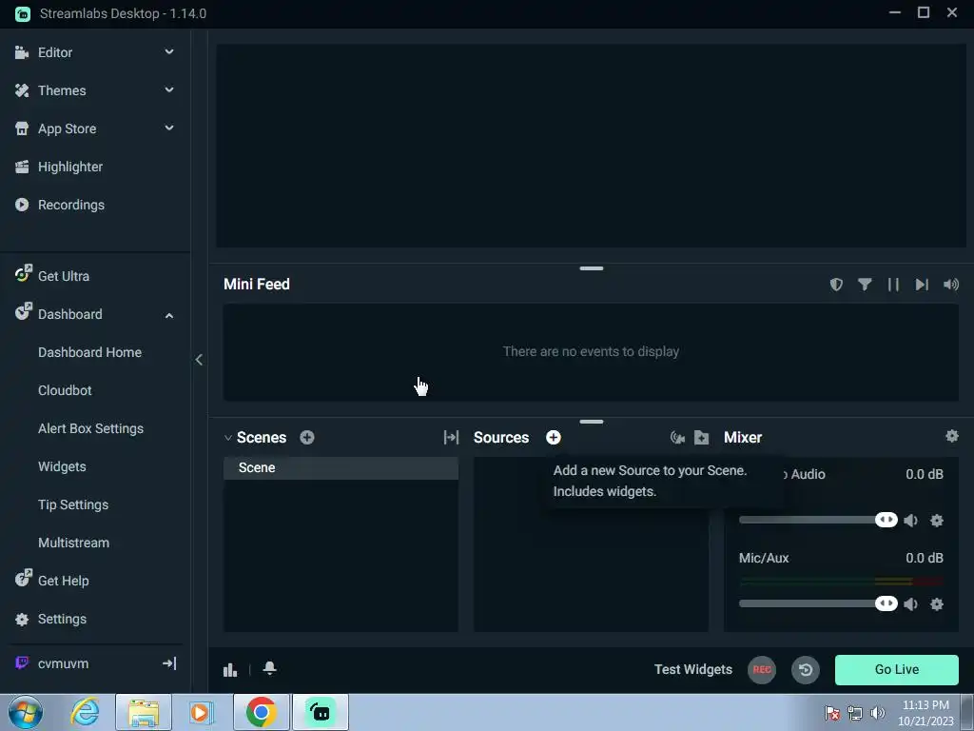Open Windows Start menu
This screenshot has width=974, height=731.
click(26, 712)
